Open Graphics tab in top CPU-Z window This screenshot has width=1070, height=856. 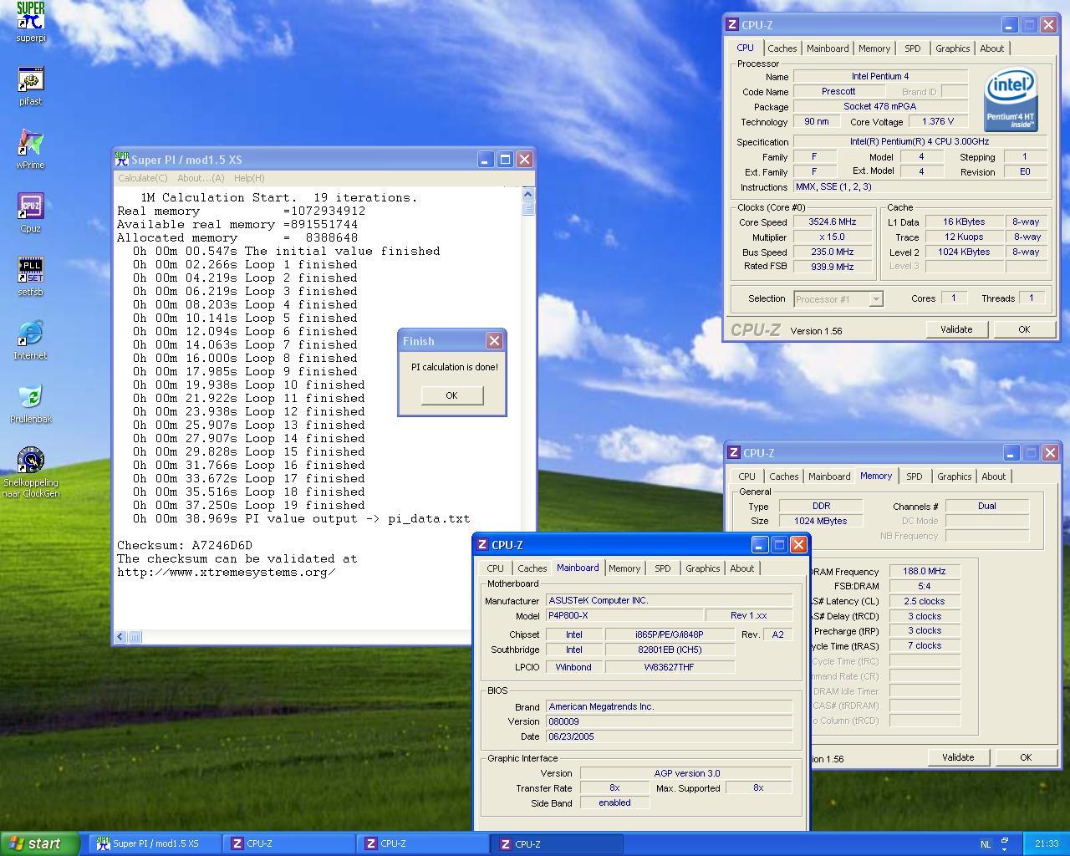click(953, 48)
